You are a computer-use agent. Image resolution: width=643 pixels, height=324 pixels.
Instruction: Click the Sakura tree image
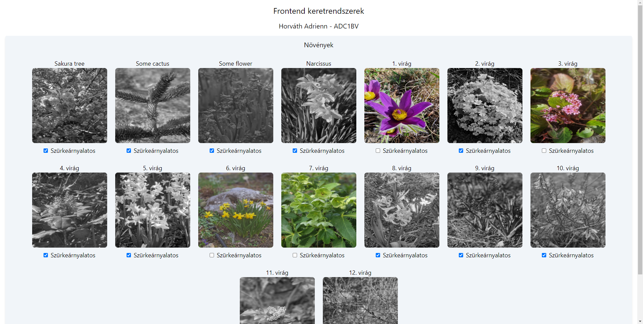[70, 106]
